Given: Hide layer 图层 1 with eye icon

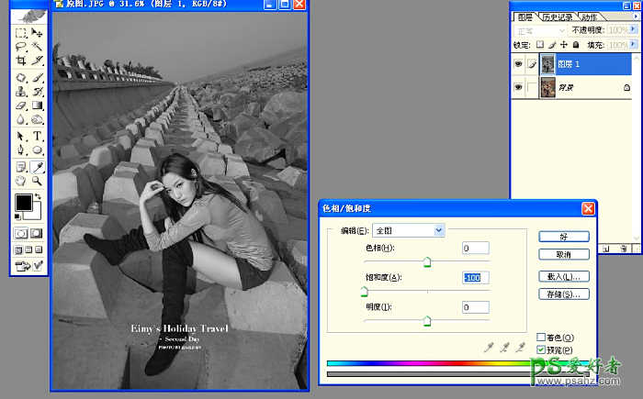Looking at the screenshot, I should [x=520, y=64].
